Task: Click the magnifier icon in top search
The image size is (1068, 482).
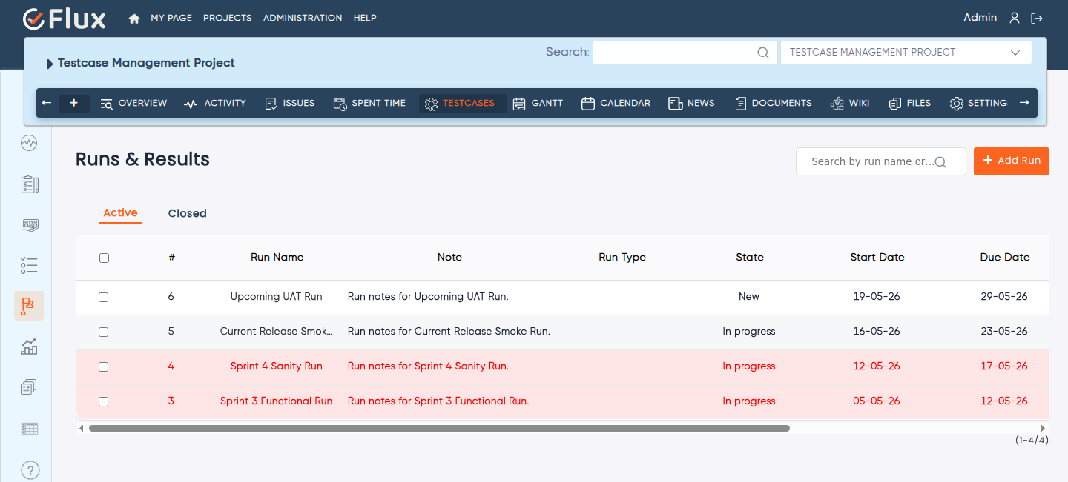Action: click(x=762, y=53)
